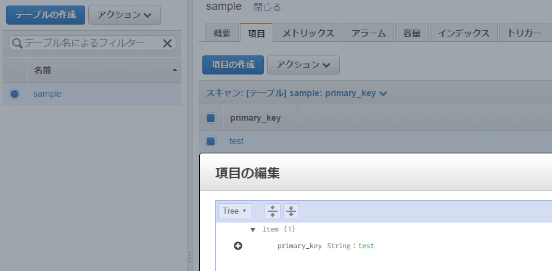Toggle sort arrow in 名前 column
The height and width of the screenshot is (271, 552).
pos(175,70)
